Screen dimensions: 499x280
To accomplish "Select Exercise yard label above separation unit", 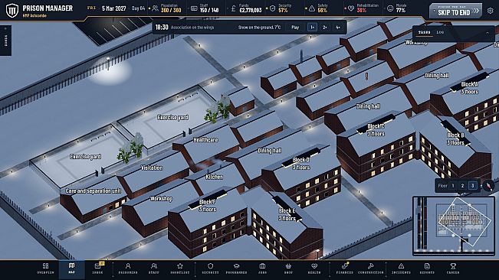I will (x=86, y=157).
